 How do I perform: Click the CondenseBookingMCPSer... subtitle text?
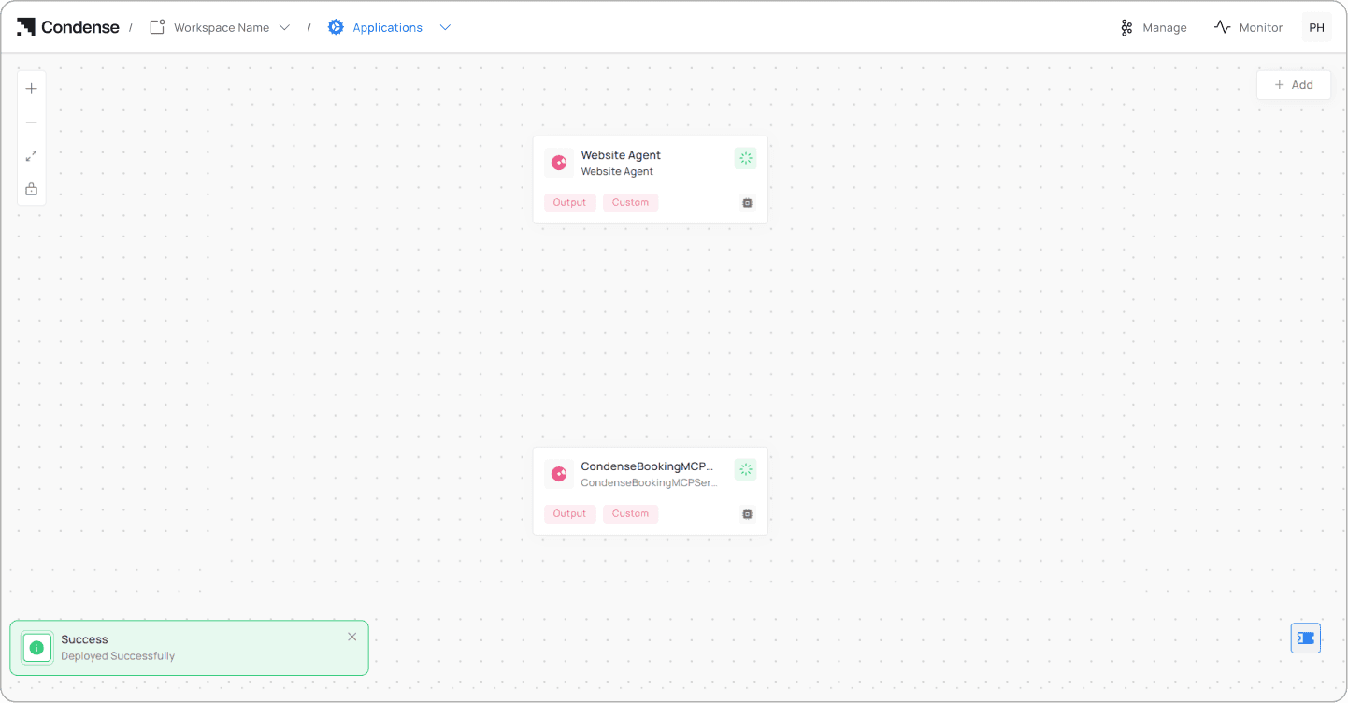[649, 483]
